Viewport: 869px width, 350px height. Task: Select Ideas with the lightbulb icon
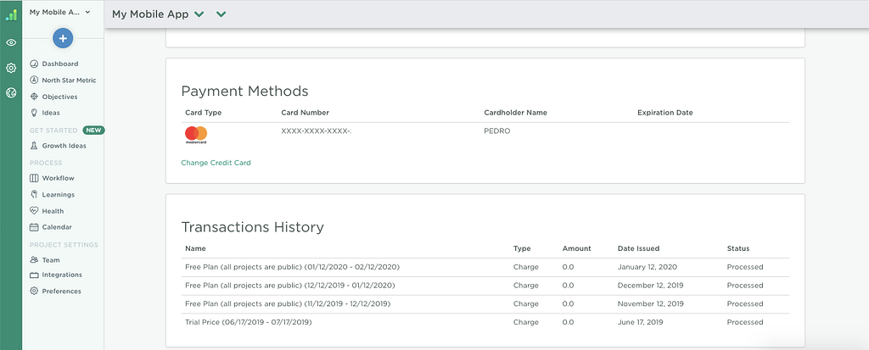[51, 113]
